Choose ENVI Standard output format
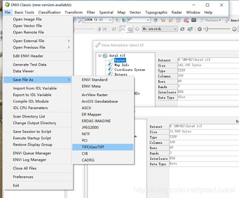 click(103, 80)
